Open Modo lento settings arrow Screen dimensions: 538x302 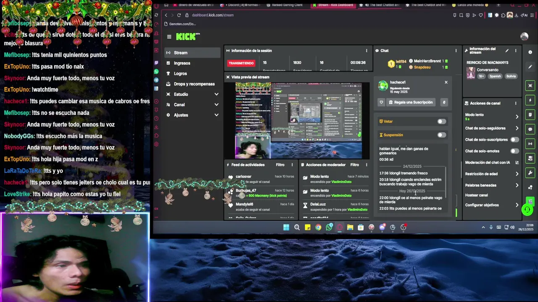[517, 117]
